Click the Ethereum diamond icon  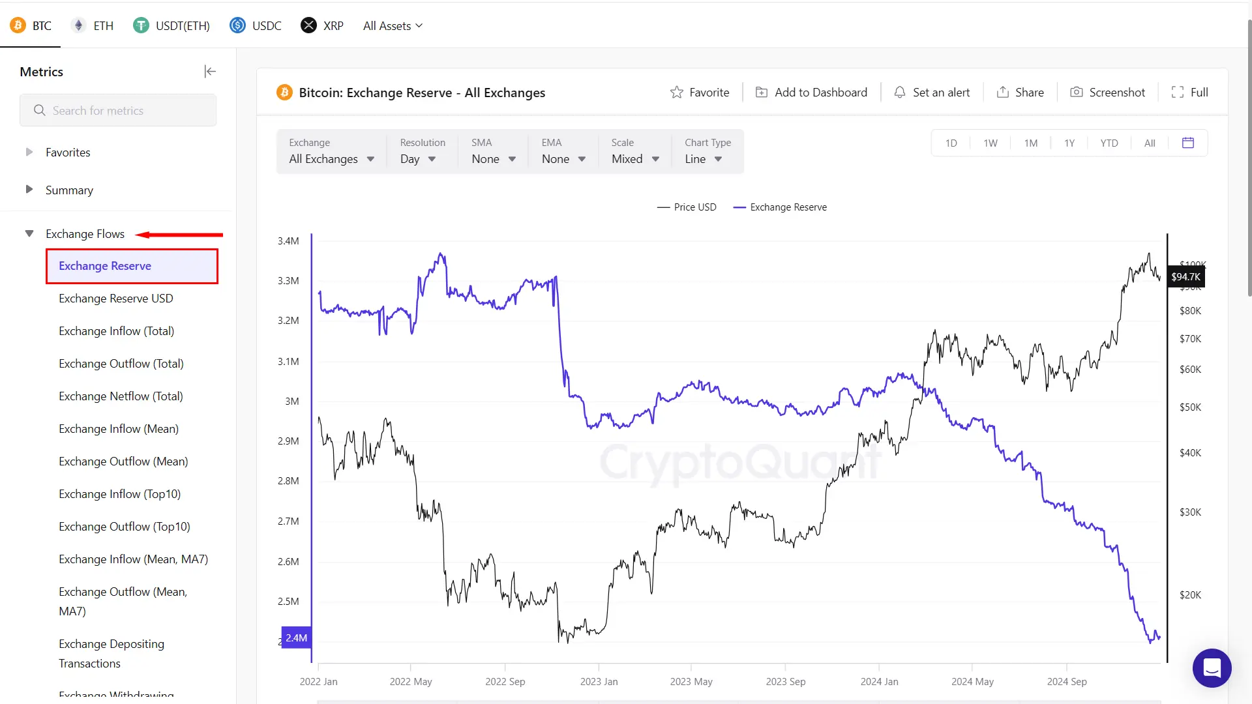tap(79, 25)
